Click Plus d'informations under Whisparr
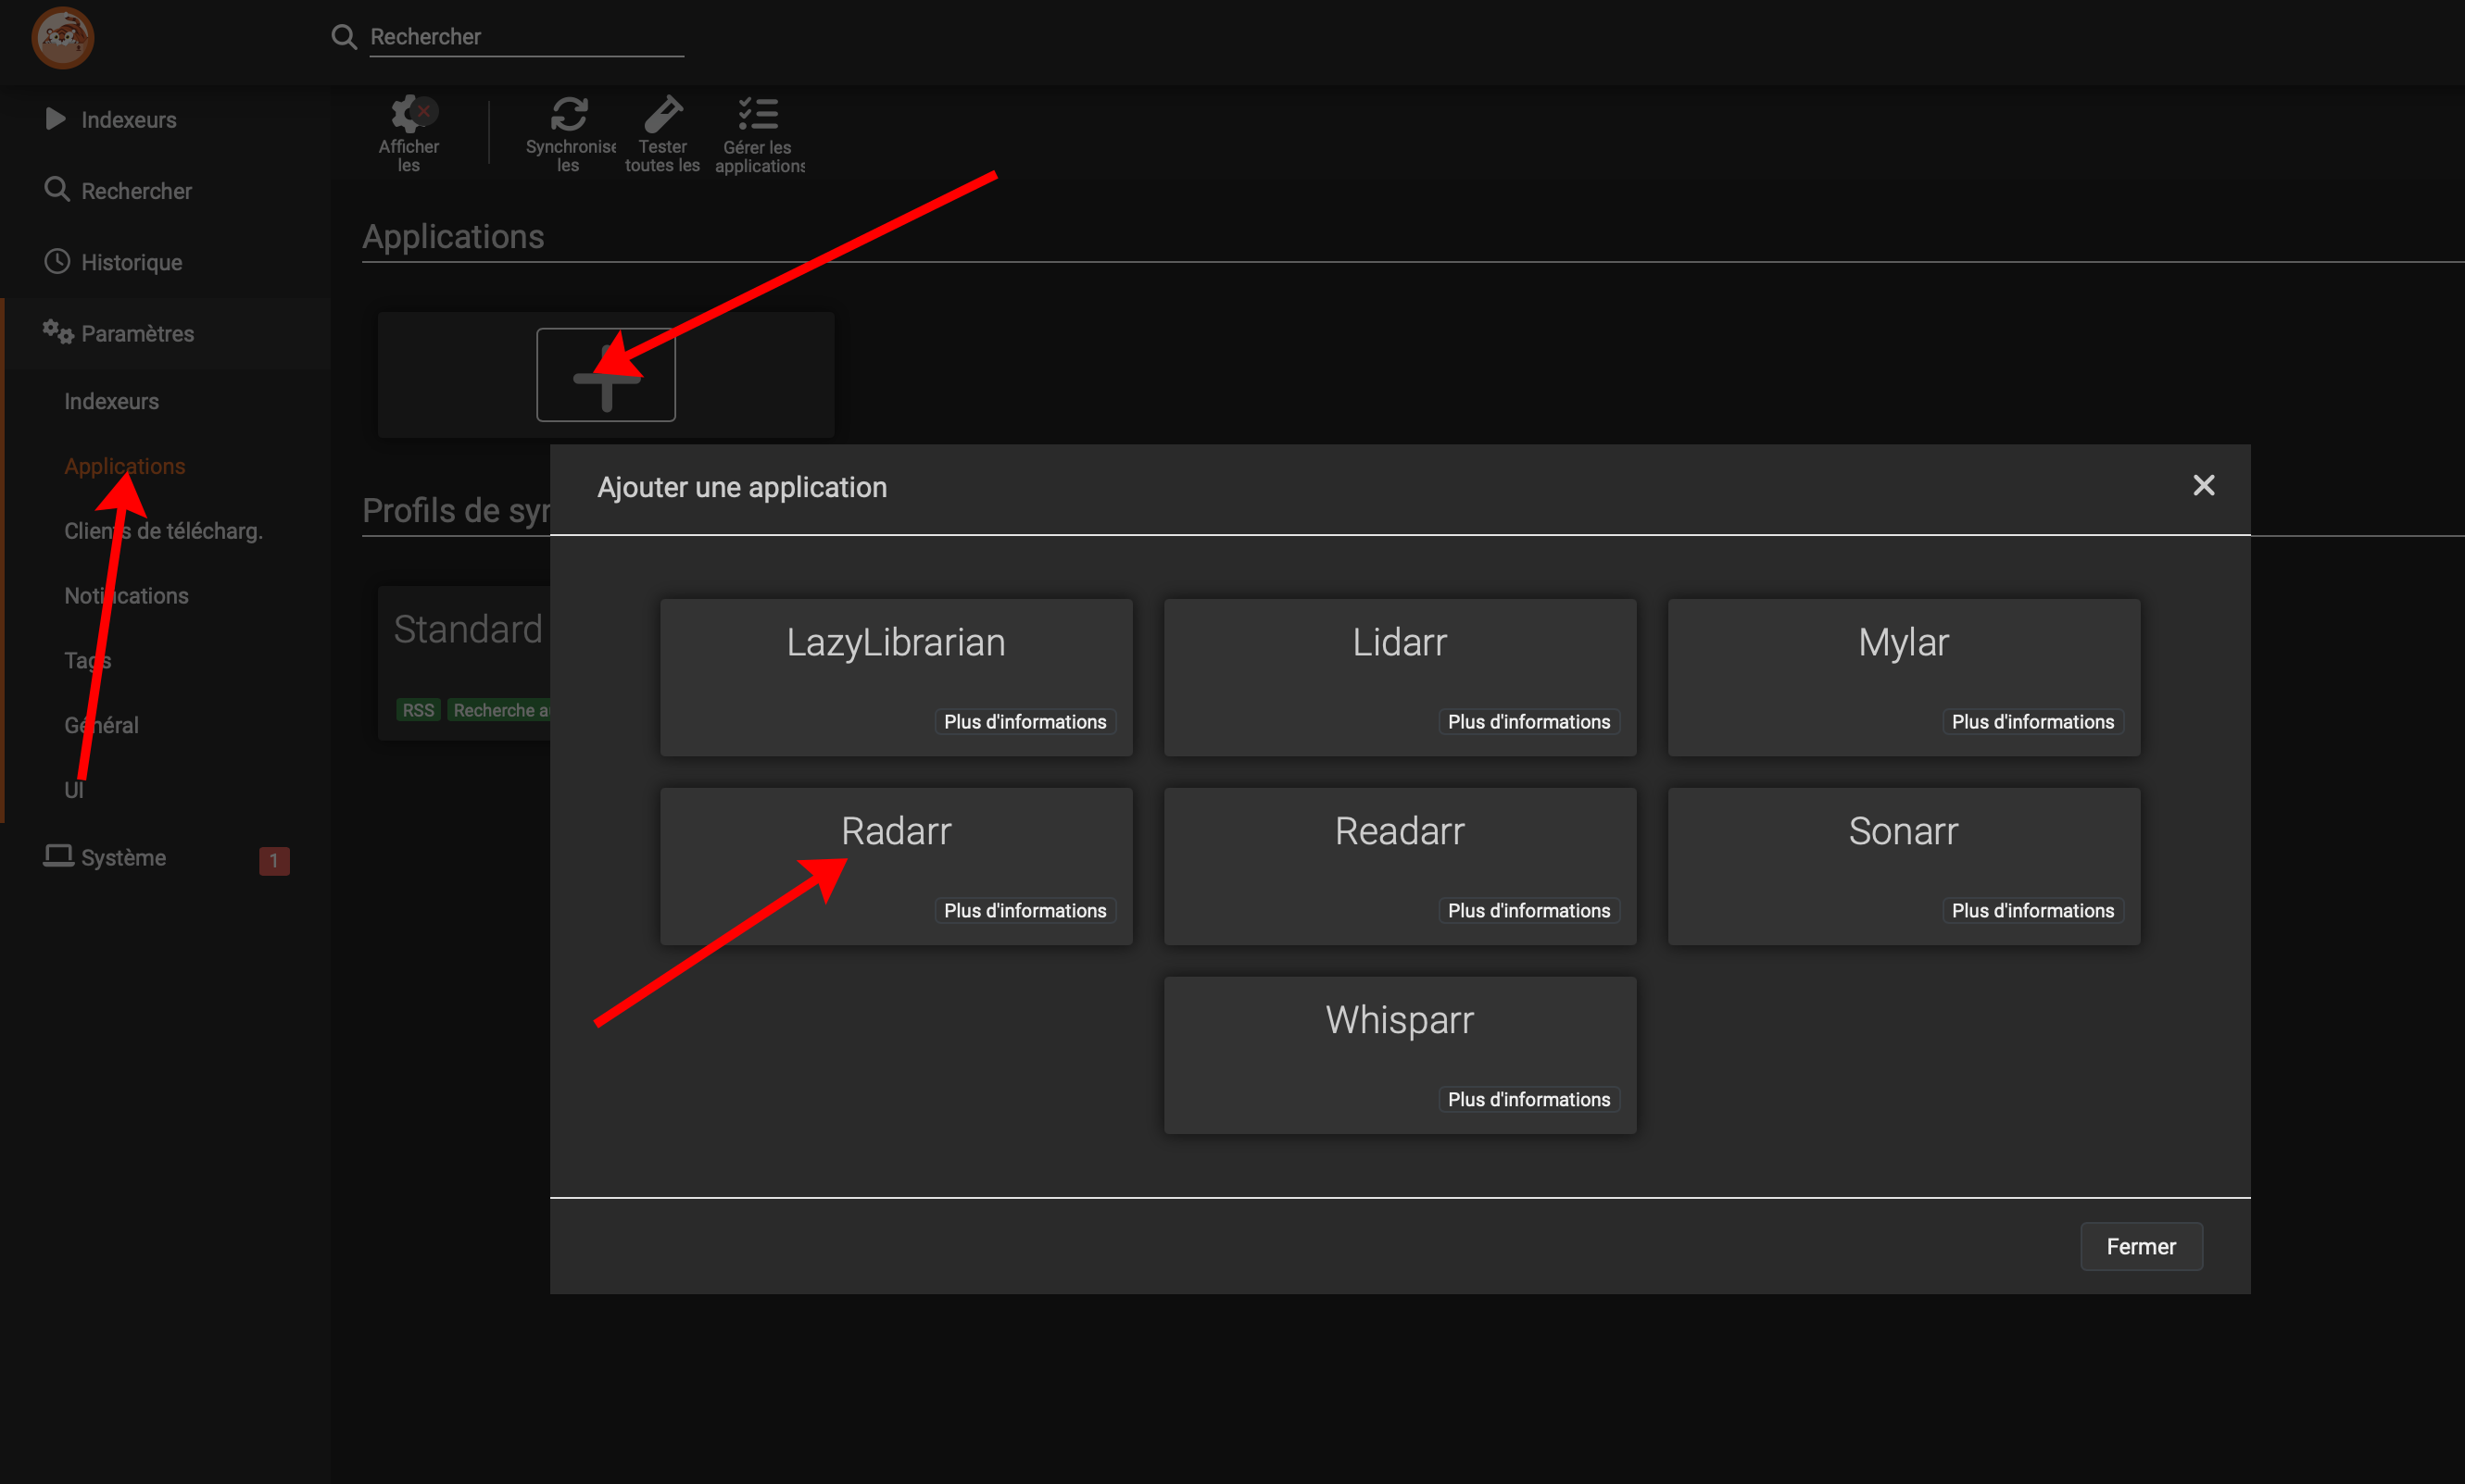 coord(1528,1099)
